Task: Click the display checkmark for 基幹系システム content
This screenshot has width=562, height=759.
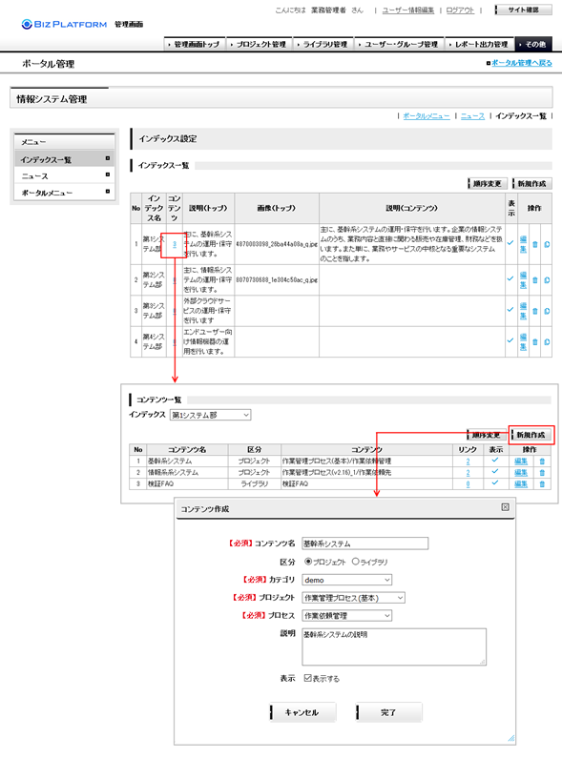Action: click(494, 460)
